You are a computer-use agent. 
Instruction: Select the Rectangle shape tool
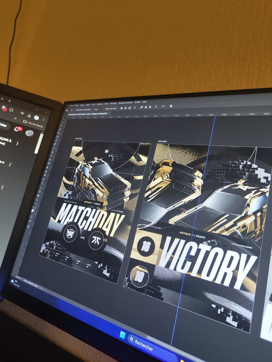coord(40,191)
